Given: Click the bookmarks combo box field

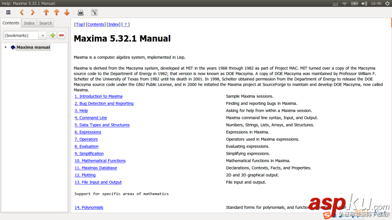Looking at the screenshot, I should [21, 35].
